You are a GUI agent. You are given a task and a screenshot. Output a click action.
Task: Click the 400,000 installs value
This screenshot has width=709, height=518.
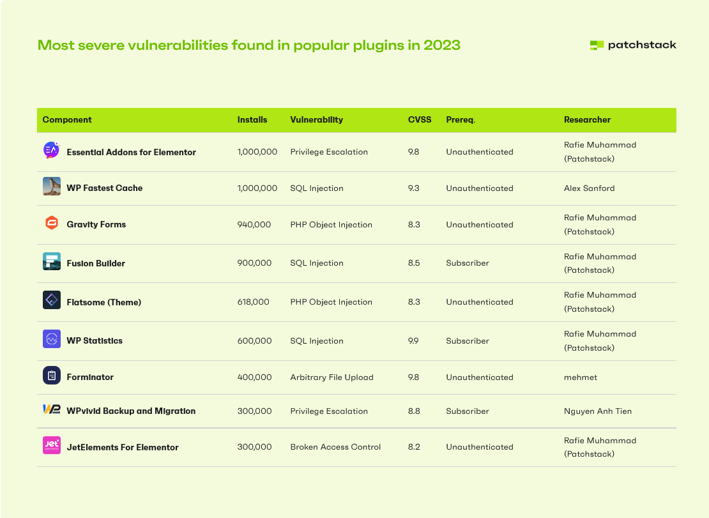tap(255, 377)
